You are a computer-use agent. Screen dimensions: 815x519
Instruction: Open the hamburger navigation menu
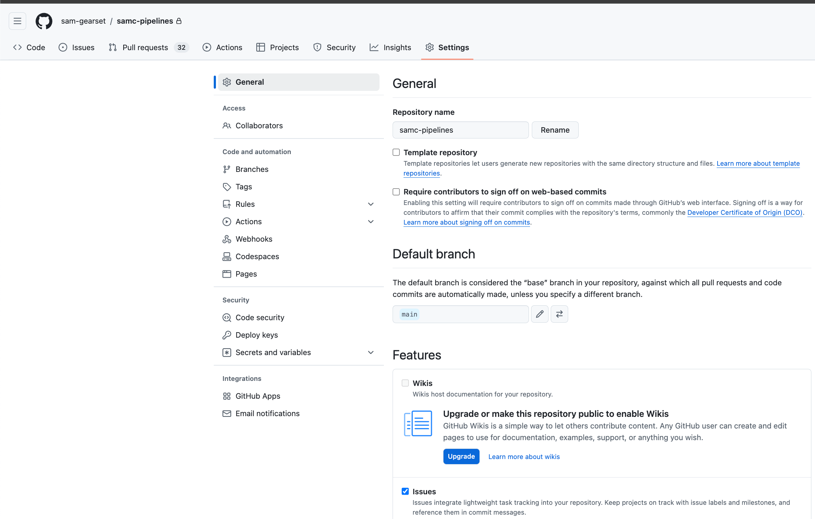(17, 21)
